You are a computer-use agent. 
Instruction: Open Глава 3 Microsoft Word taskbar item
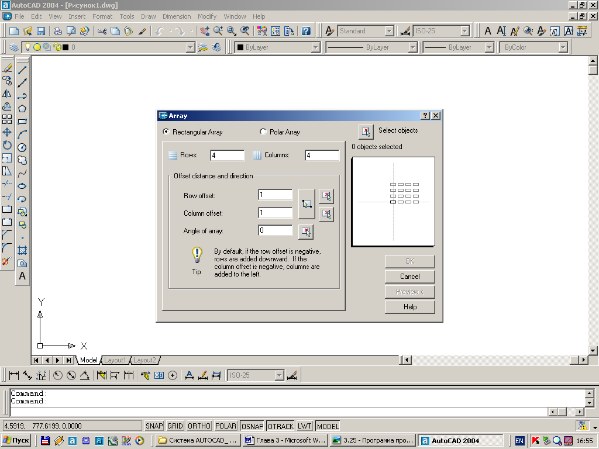(x=285, y=440)
